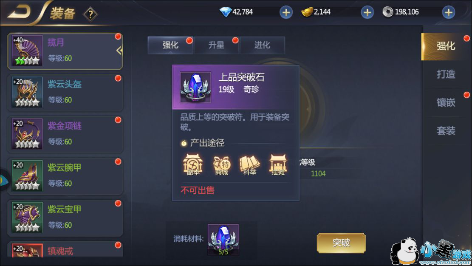This screenshot has width=472, height=266.
Task: Click the consumed breakthrough stone material icon
Action: pyautogui.click(x=223, y=240)
